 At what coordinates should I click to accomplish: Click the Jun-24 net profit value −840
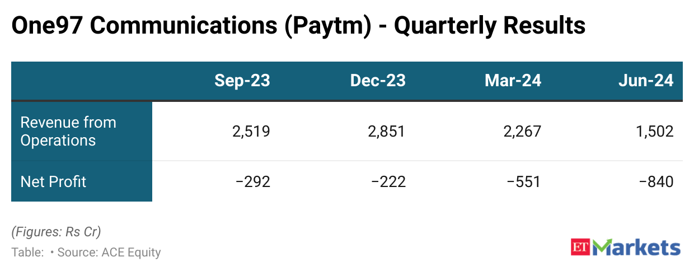pyautogui.click(x=657, y=181)
